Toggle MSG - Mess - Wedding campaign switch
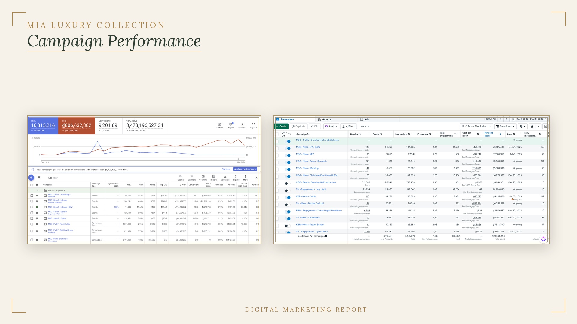The image size is (577, 324). coord(288,169)
